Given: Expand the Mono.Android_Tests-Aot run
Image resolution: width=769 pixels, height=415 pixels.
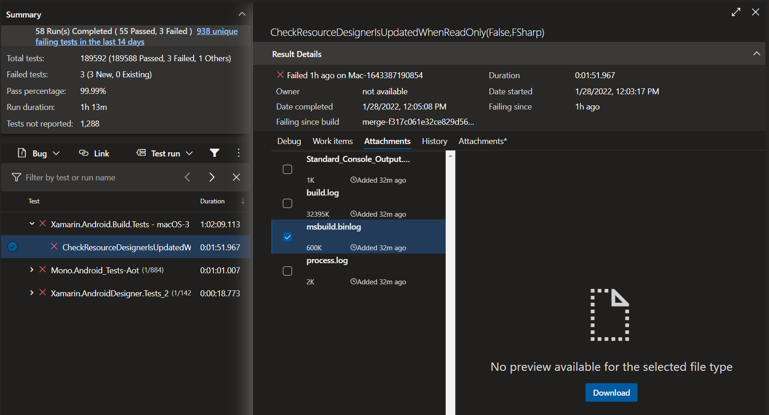Looking at the screenshot, I should (32, 270).
